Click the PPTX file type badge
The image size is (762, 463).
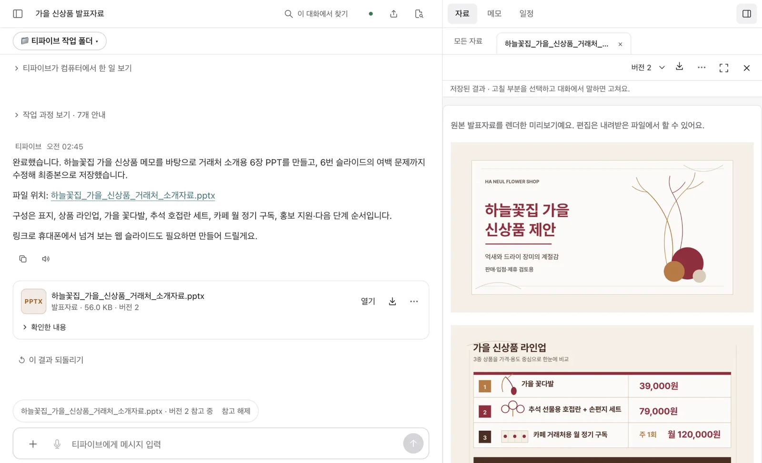point(33,301)
